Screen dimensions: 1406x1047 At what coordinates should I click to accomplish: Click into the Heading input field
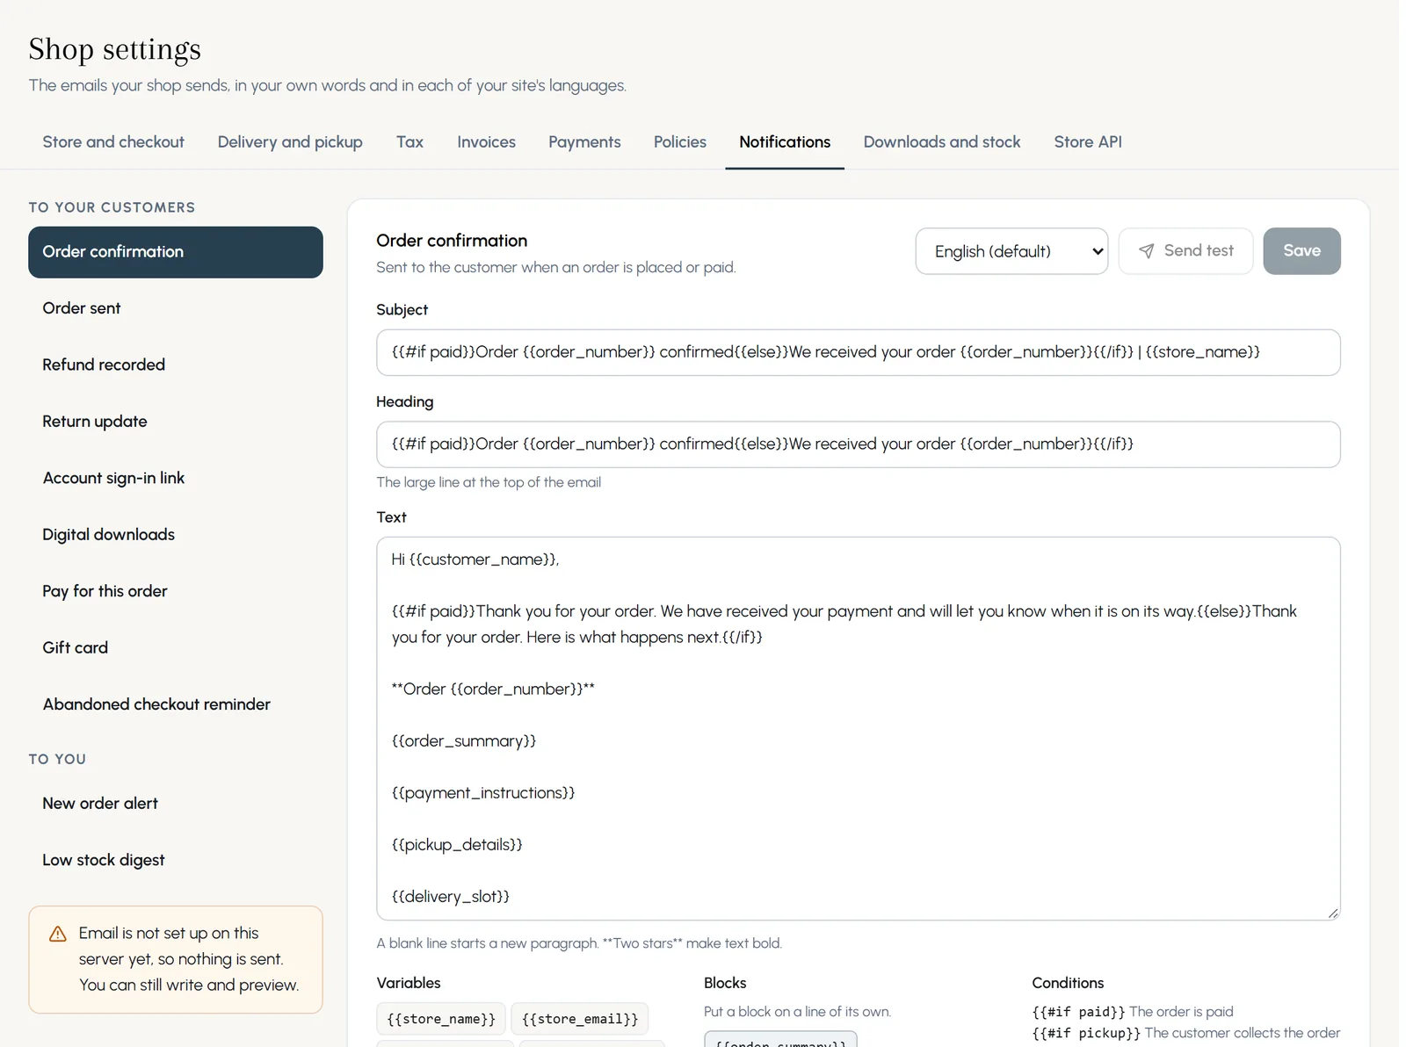[859, 444]
